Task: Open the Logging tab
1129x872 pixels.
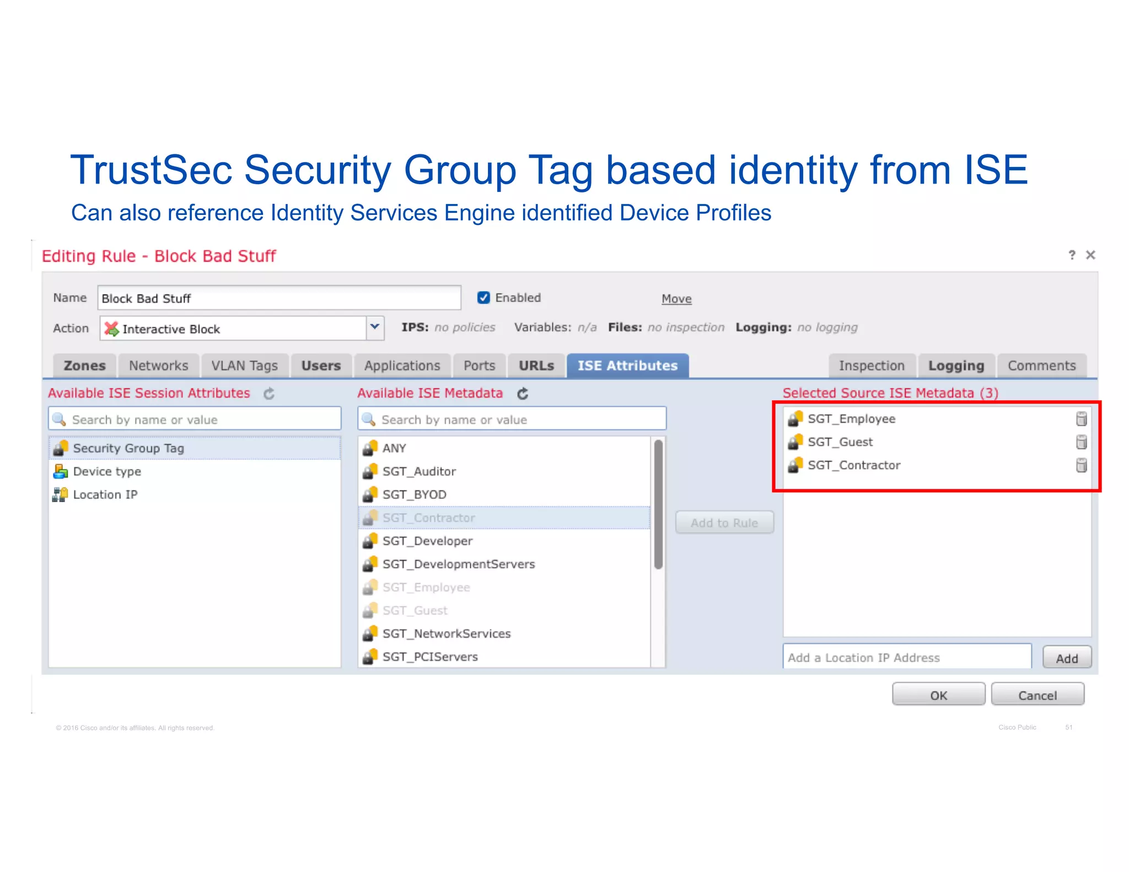Action: tap(956, 366)
